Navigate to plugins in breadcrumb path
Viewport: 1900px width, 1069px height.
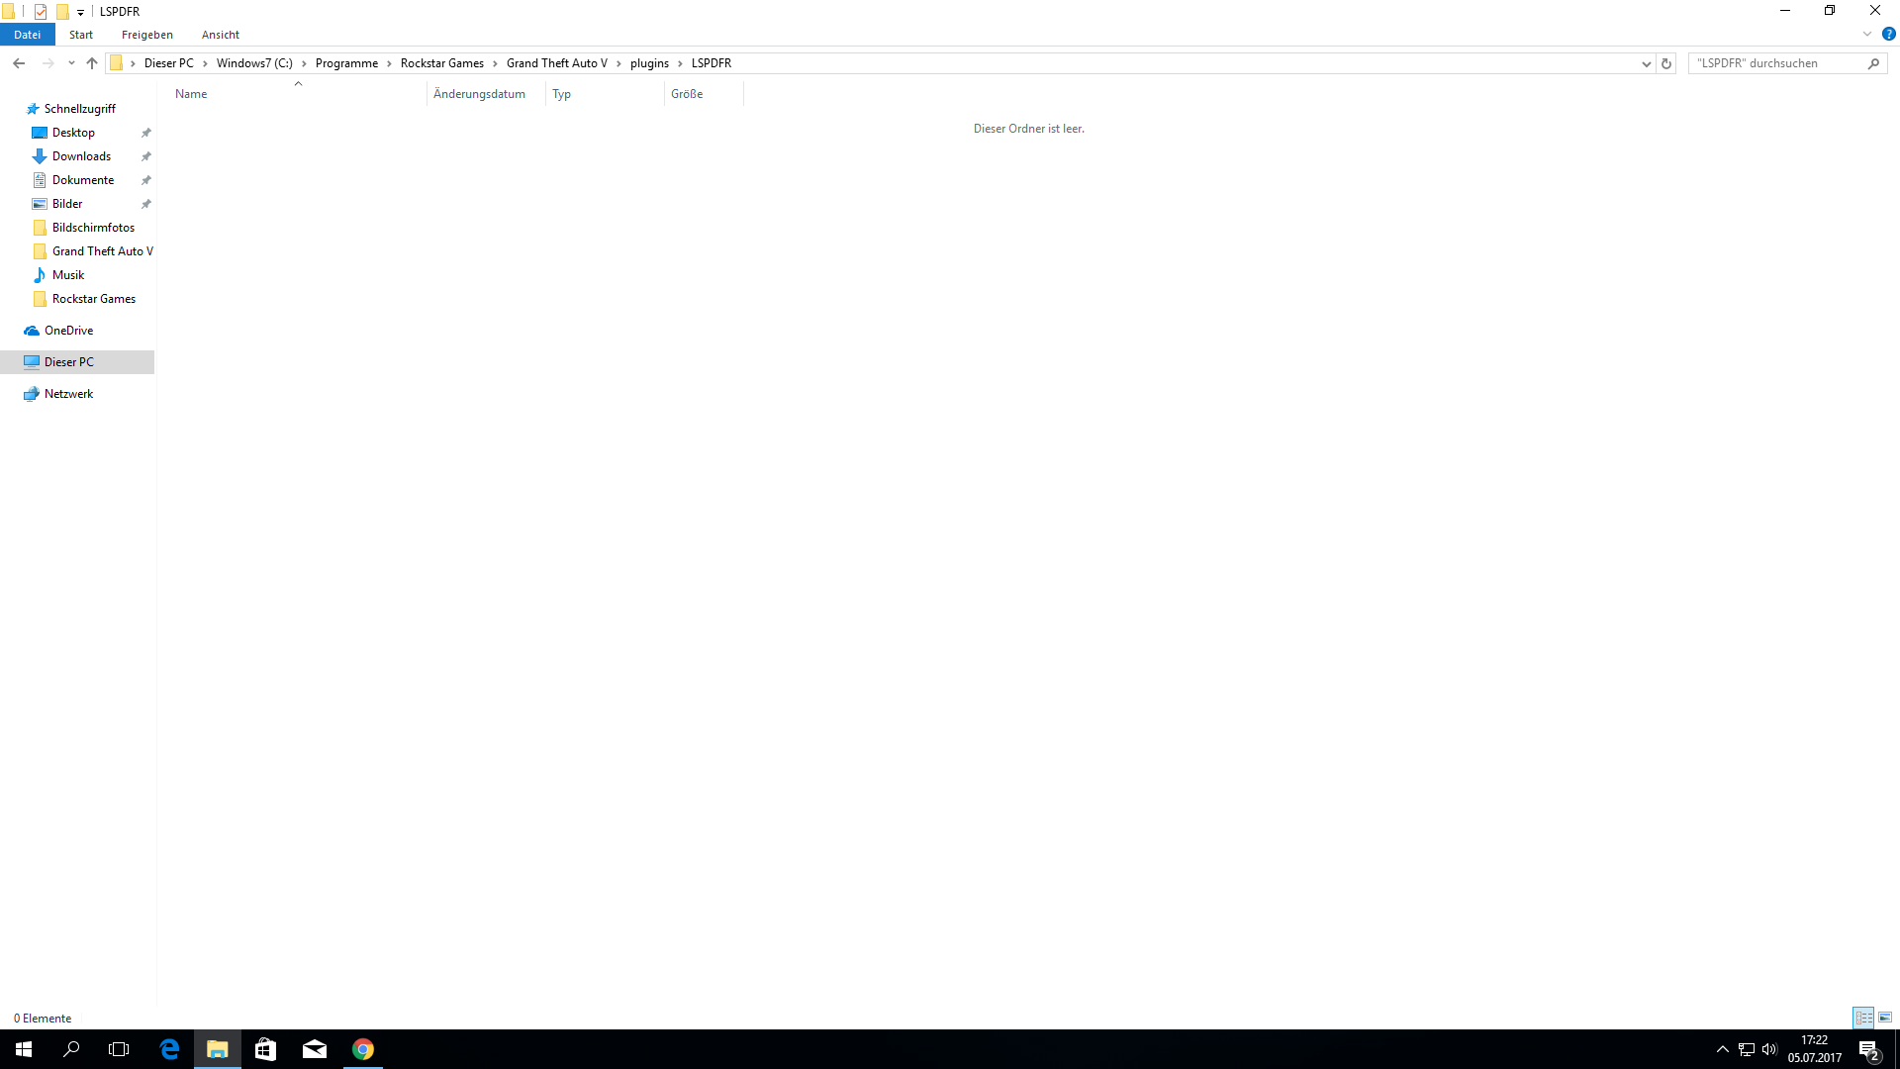pos(649,63)
